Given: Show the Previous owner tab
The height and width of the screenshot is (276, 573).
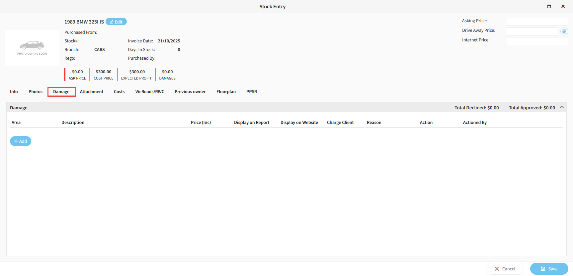Looking at the screenshot, I should click(190, 92).
